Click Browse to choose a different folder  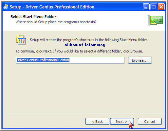click(140, 60)
